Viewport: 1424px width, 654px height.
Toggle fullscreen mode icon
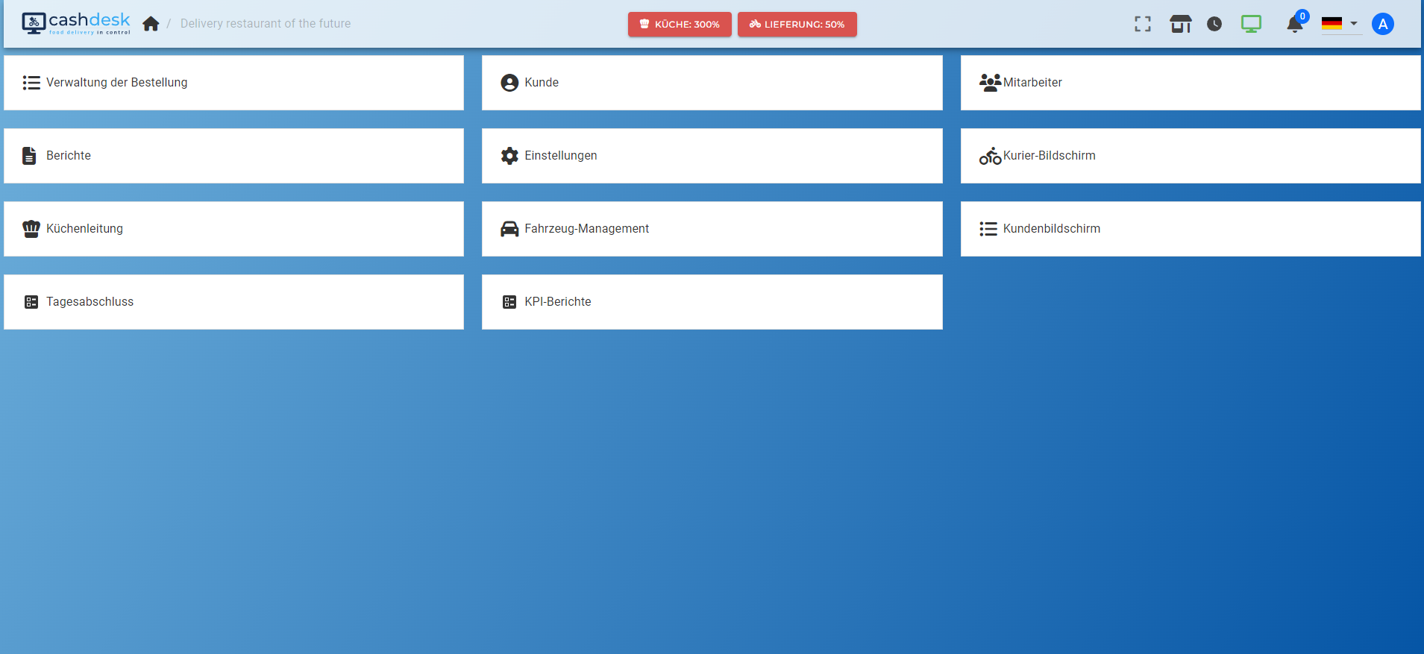(1142, 24)
